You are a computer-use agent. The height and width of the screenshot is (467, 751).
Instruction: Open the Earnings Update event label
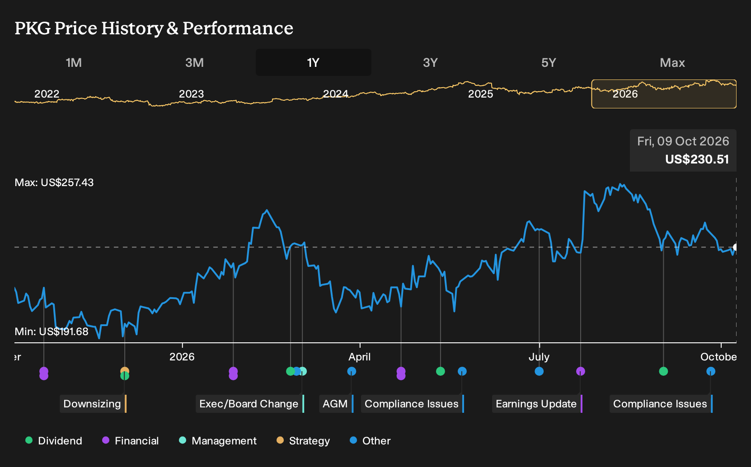[537, 404]
